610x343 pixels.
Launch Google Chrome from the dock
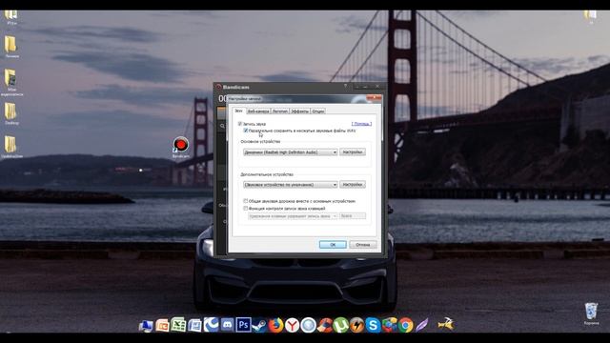point(405,325)
